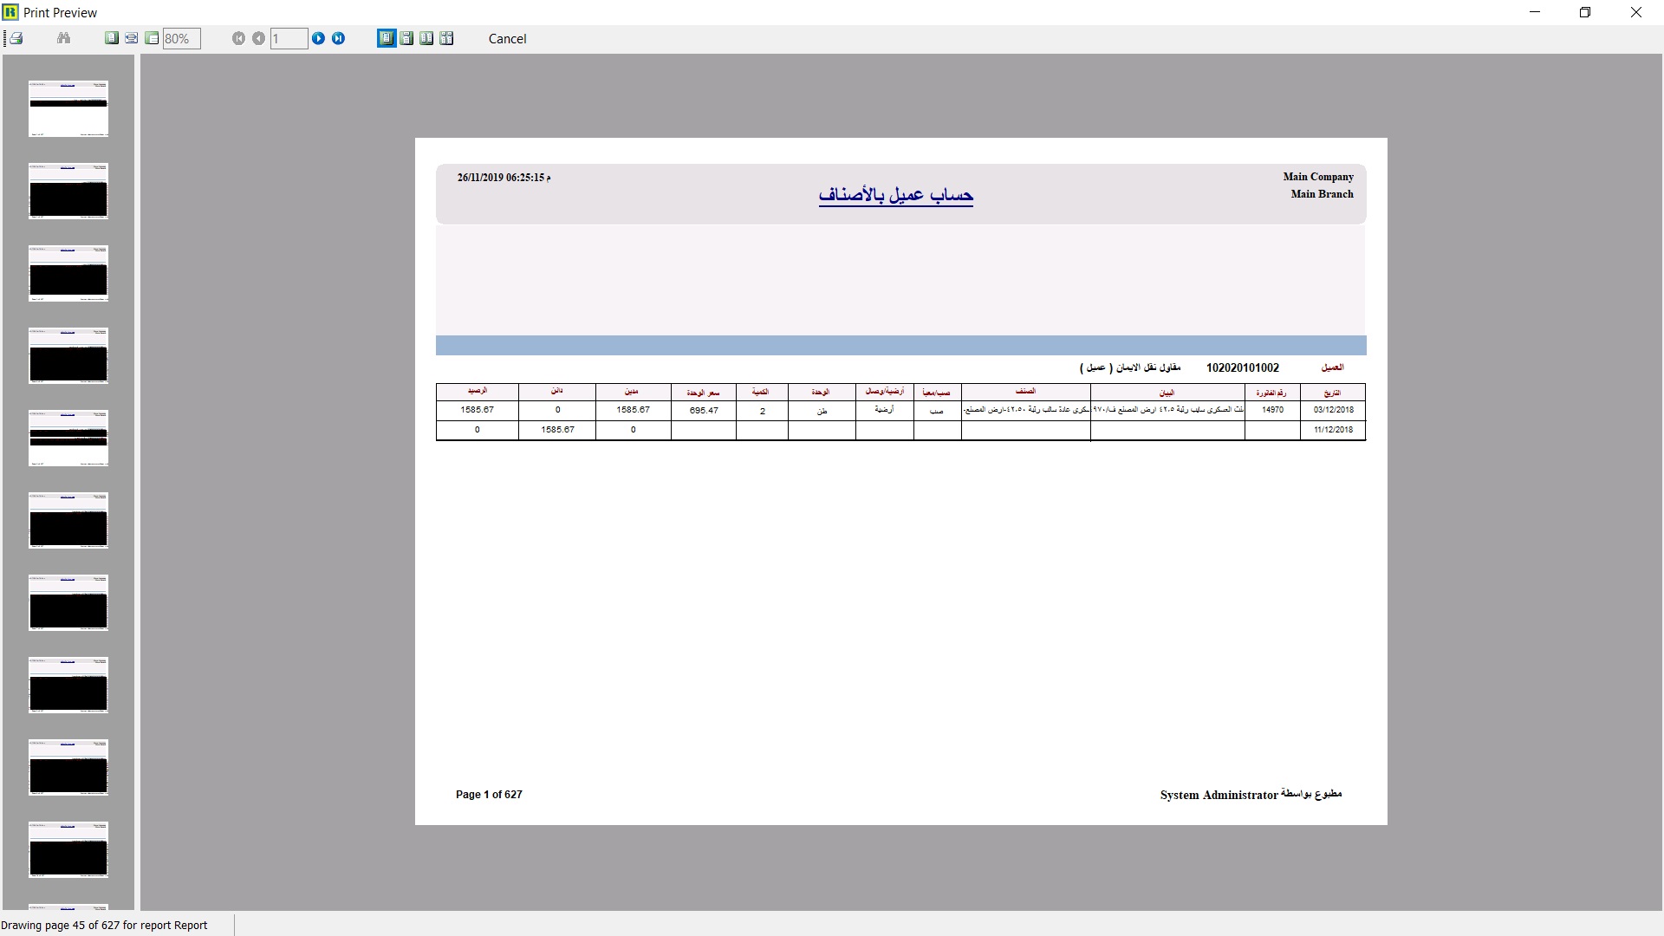Open third page thumbnail in sidebar
This screenshot has width=1664, height=936.
pyautogui.click(x=68, y=274)
